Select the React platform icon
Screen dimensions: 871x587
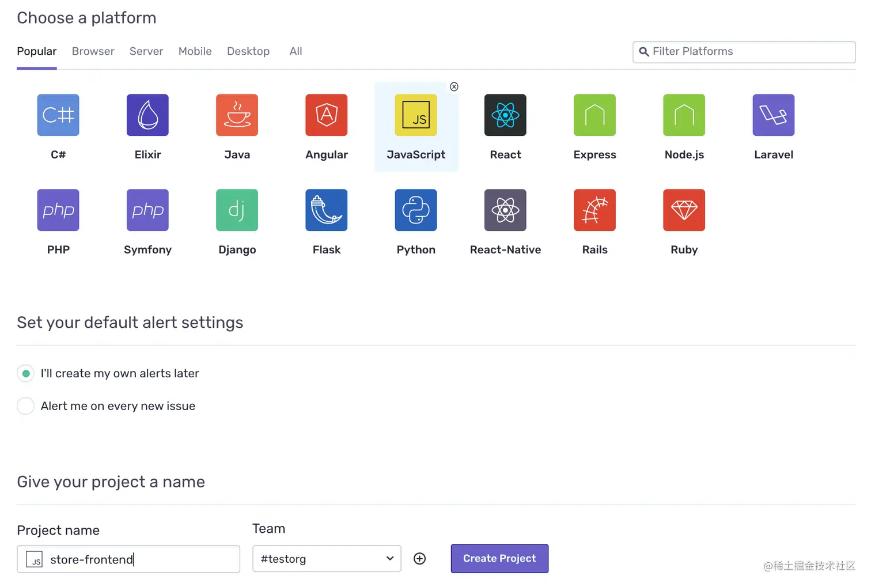click(505, 115)
